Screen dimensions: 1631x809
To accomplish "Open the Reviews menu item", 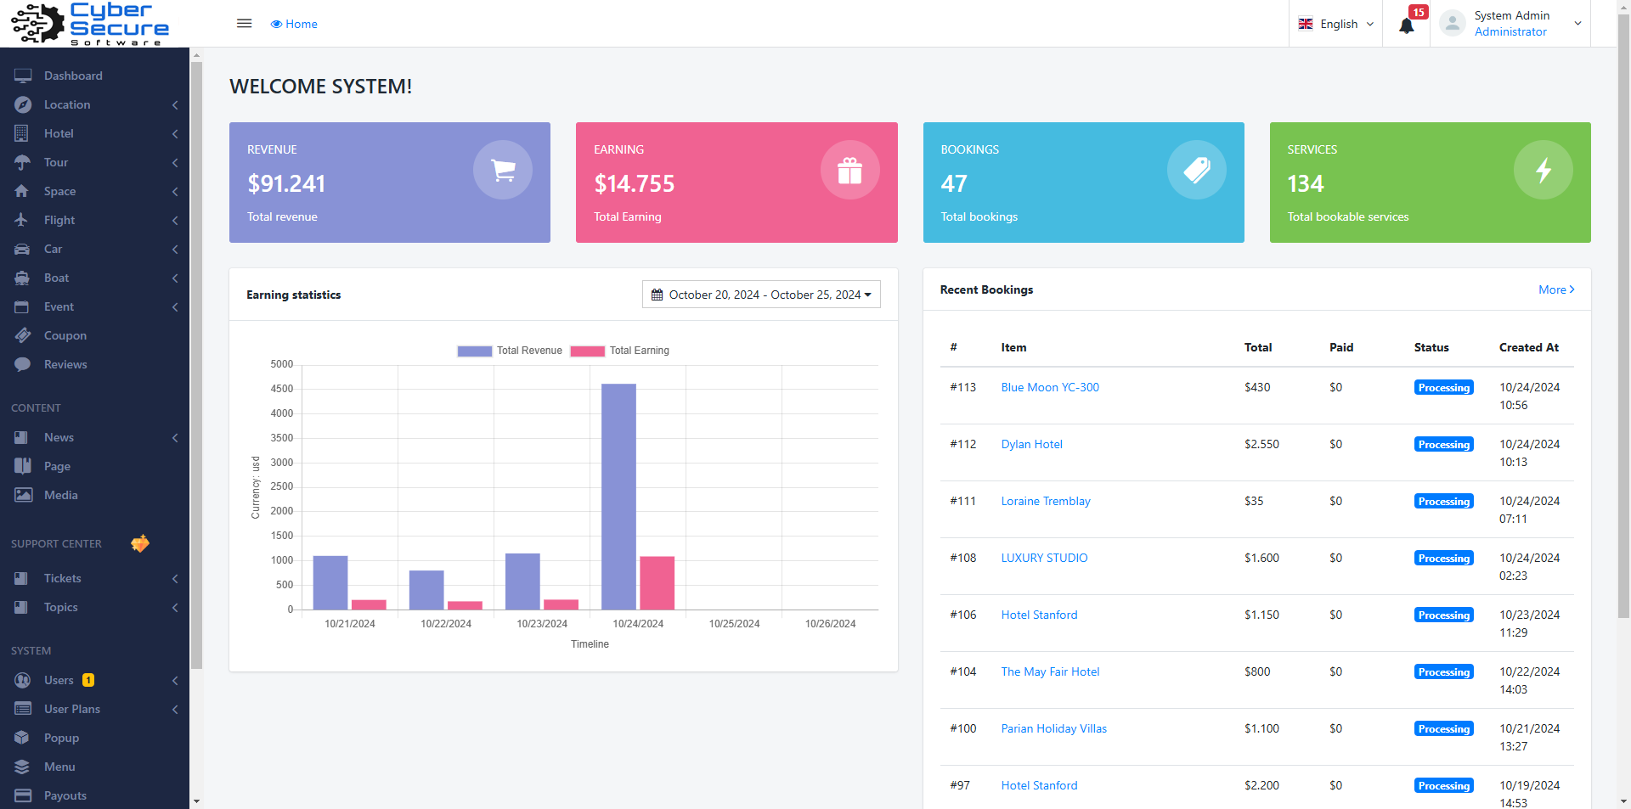I will [x=94, y=364].
